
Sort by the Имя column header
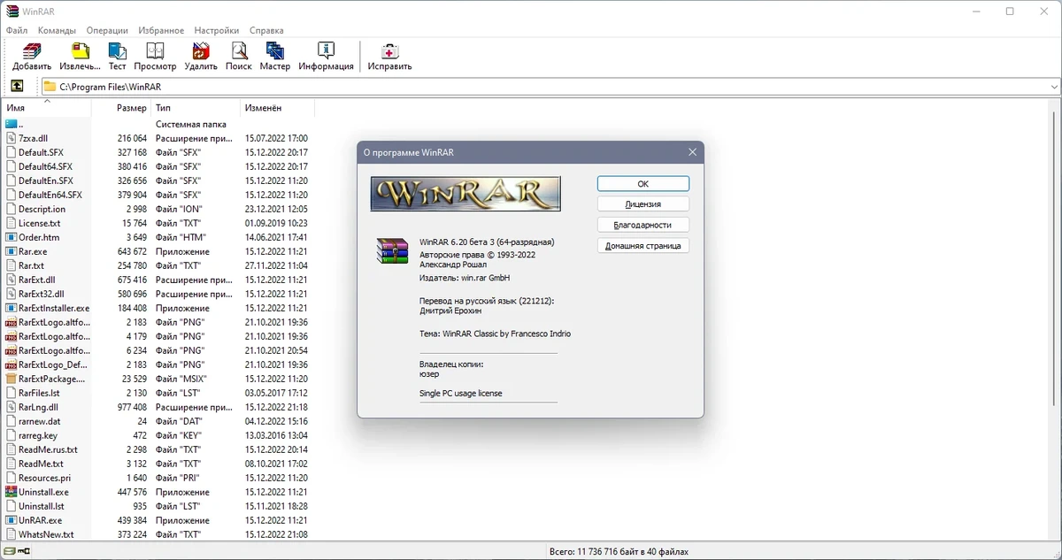(47, 108)
